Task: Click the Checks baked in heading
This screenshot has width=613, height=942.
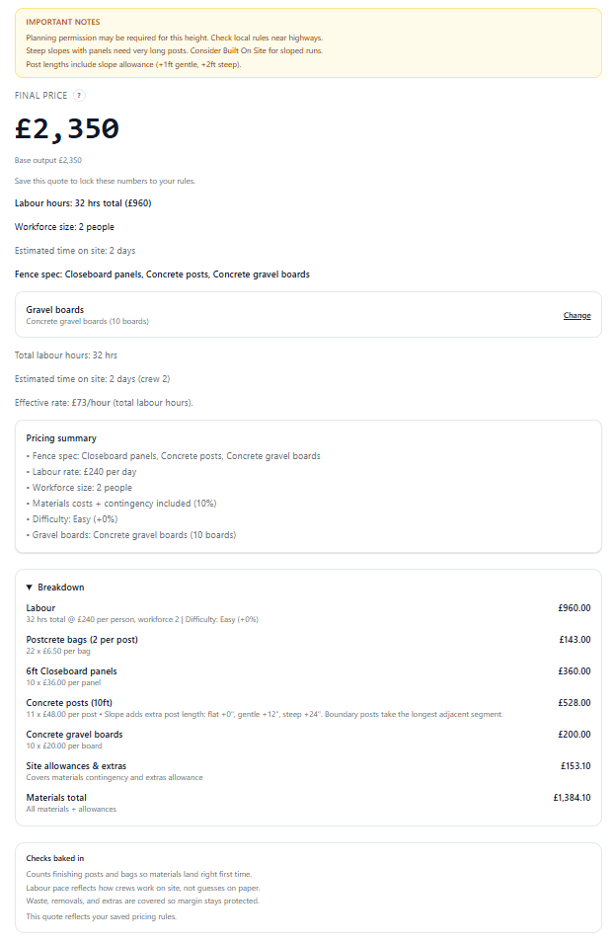Action: coord(55,858)
